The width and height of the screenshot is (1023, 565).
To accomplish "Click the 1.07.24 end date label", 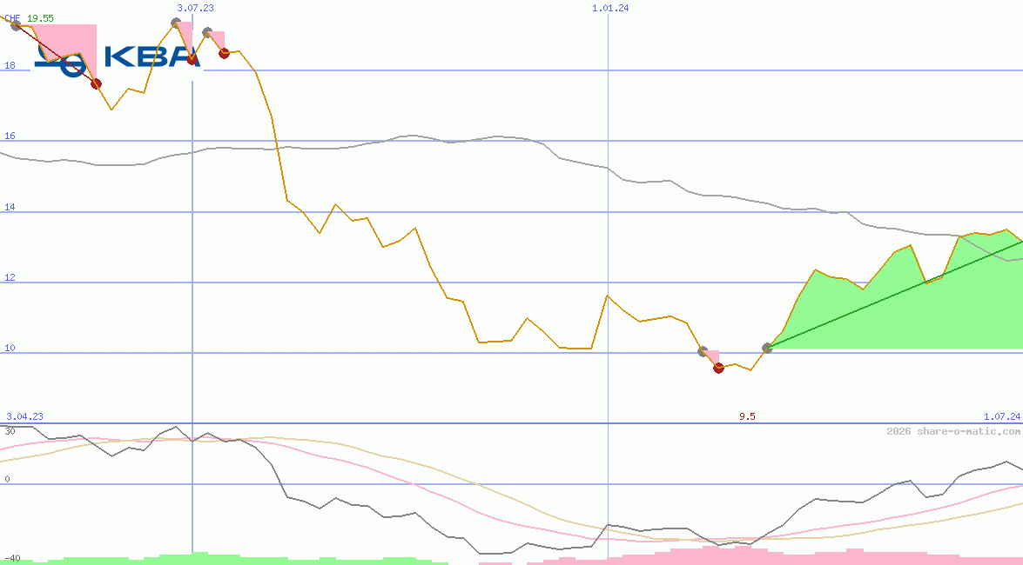I will [1001, 416].
